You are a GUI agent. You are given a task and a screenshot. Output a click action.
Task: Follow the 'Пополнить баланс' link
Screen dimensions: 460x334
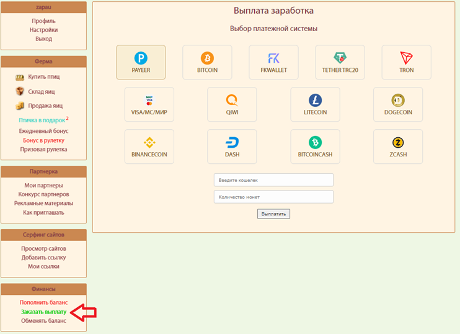44,302
